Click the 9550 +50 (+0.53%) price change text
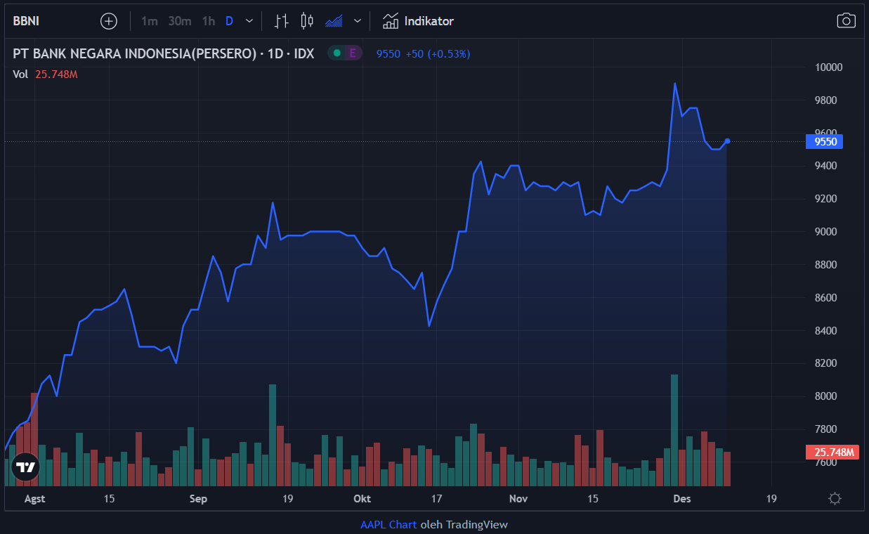Image resolution: width=869 pixels, height=534 pixels. [423, 53]
